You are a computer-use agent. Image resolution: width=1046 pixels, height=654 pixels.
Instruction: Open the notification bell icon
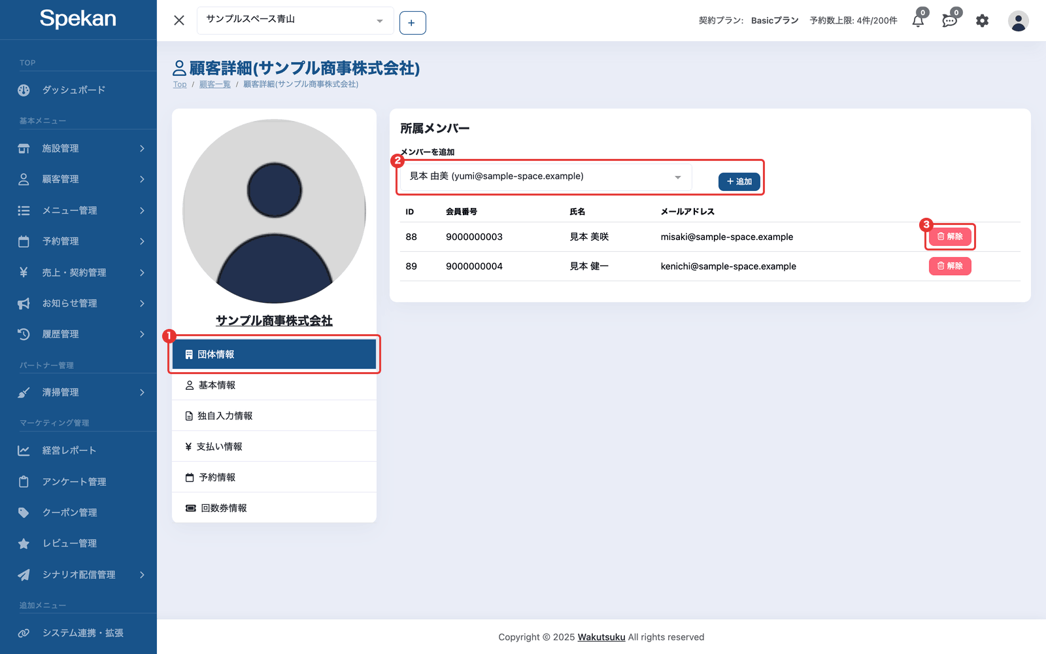(918, 21)
